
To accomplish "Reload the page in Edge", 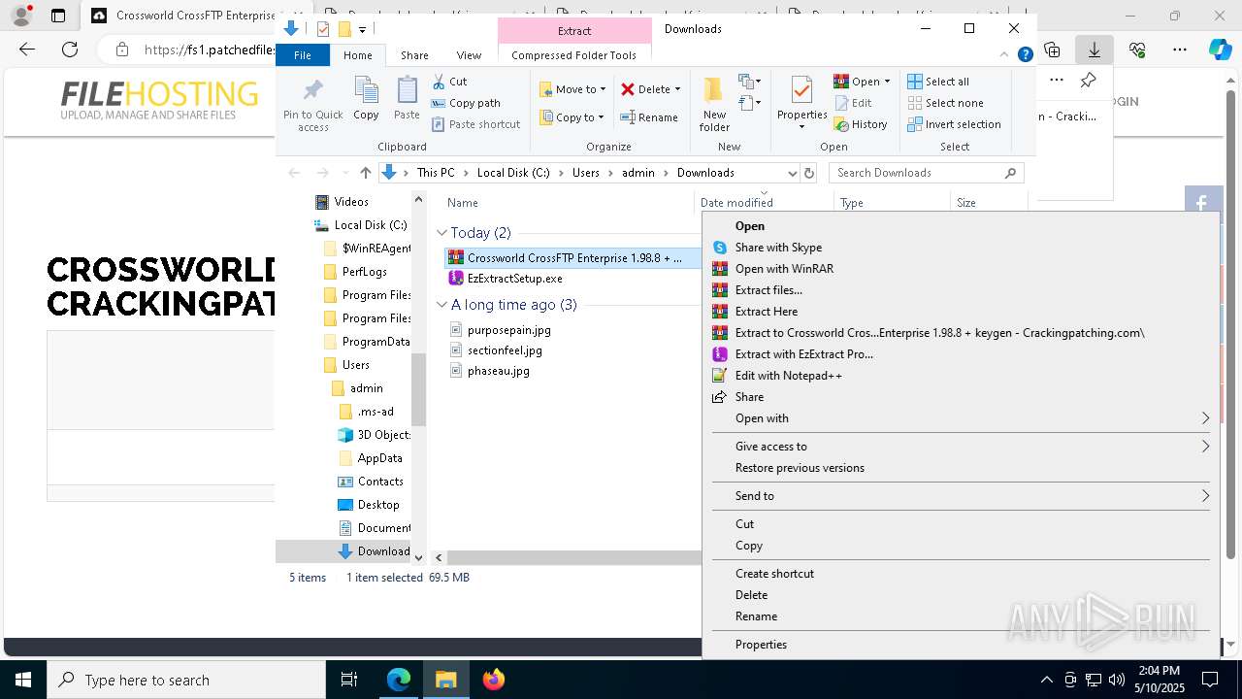I will [70, 50].
